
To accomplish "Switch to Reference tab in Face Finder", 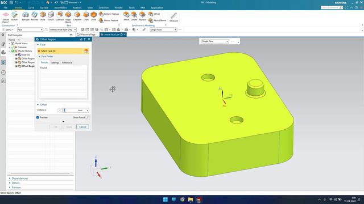I will (x=67, y=63).
